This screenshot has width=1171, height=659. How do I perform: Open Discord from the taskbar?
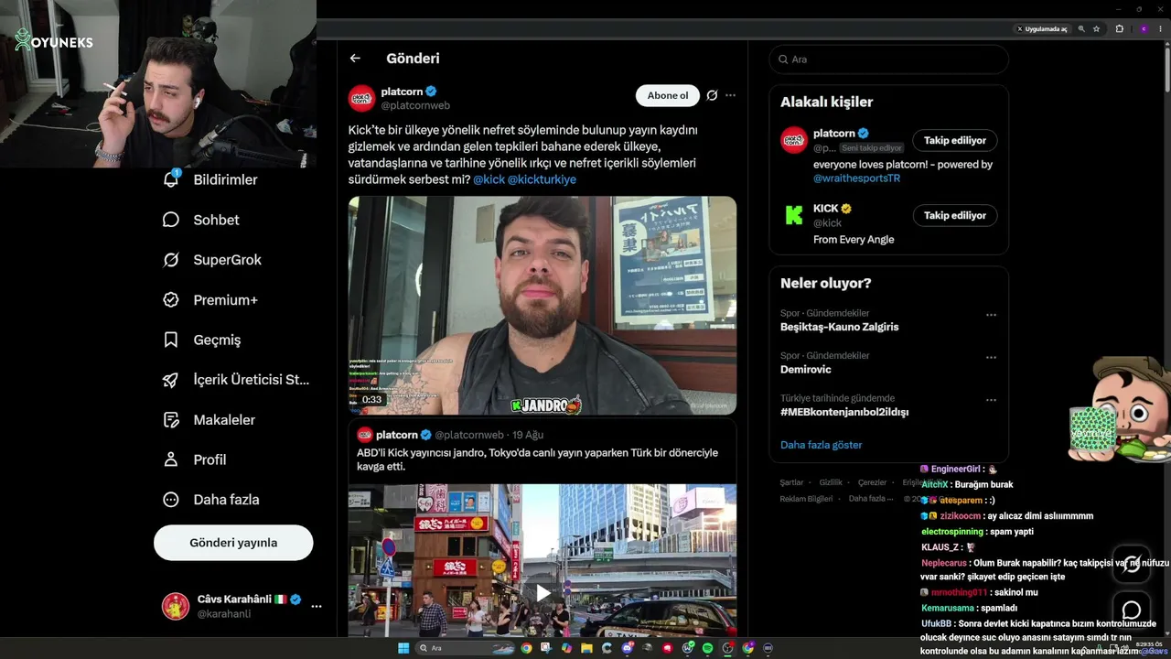[627, 648]
